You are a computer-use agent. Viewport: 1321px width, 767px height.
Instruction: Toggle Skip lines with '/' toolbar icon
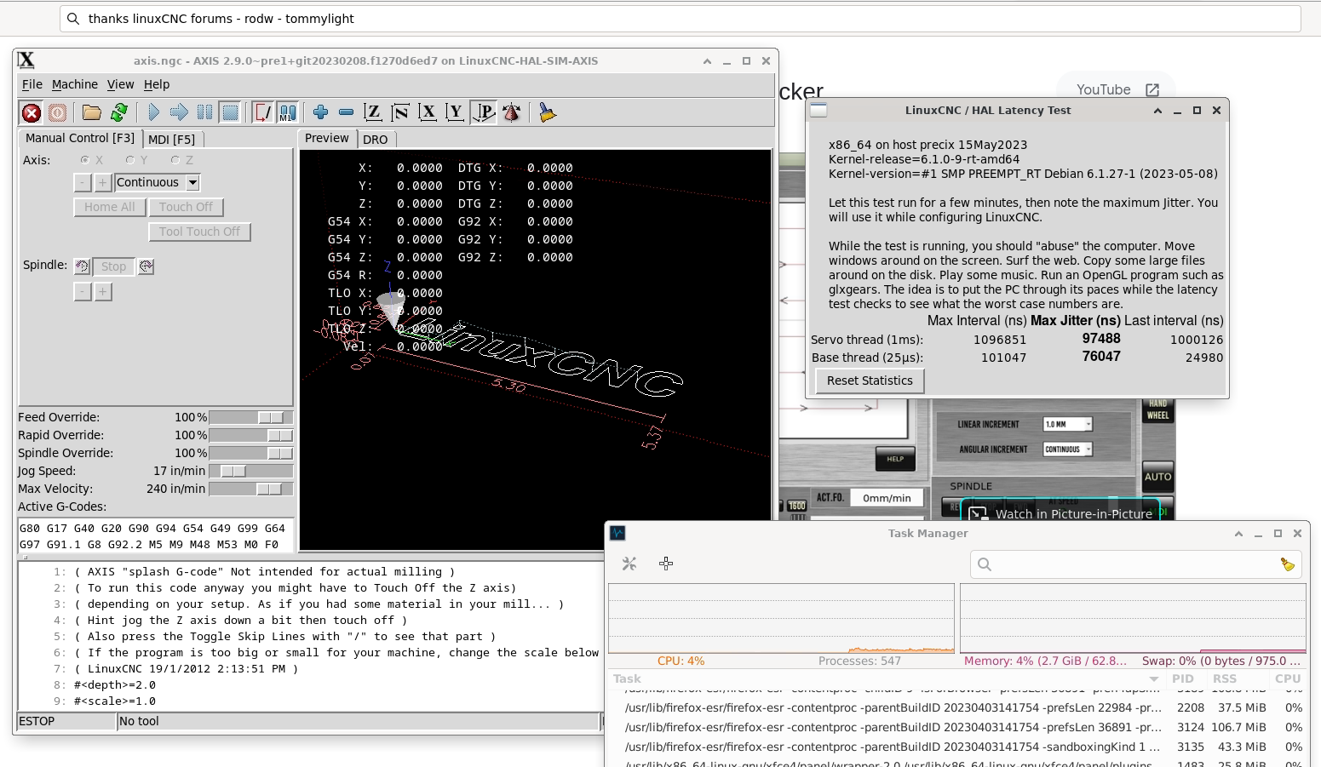[262, 112]
